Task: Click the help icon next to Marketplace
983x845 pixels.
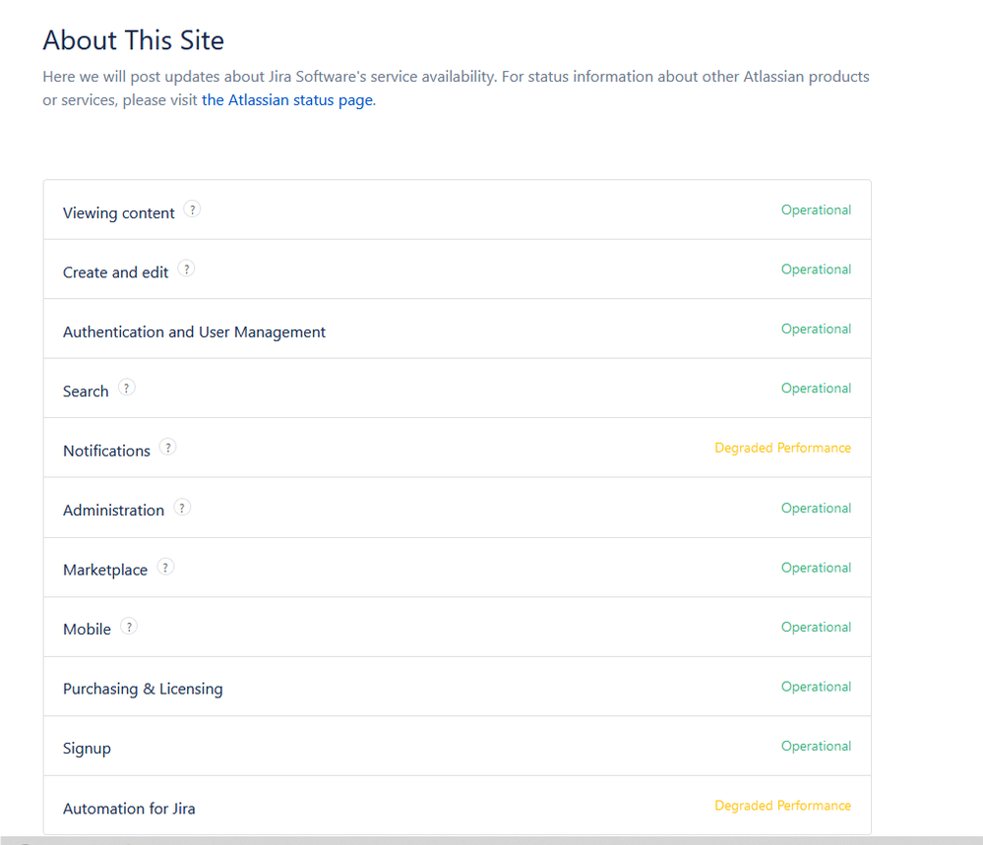Action: coord(165,568)
